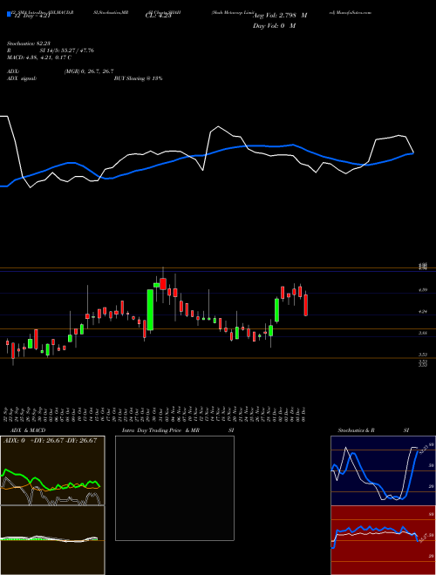Screen dimensions: 436x575
Task: Click the 'ADX & MACD' panel title
Action: (x=28, y=430)
